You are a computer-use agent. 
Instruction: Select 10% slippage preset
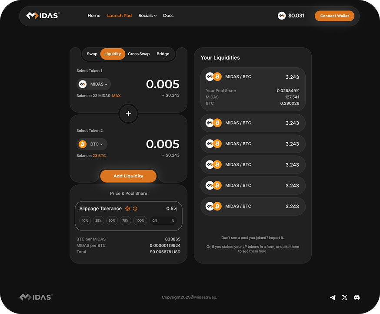[85, 221]
